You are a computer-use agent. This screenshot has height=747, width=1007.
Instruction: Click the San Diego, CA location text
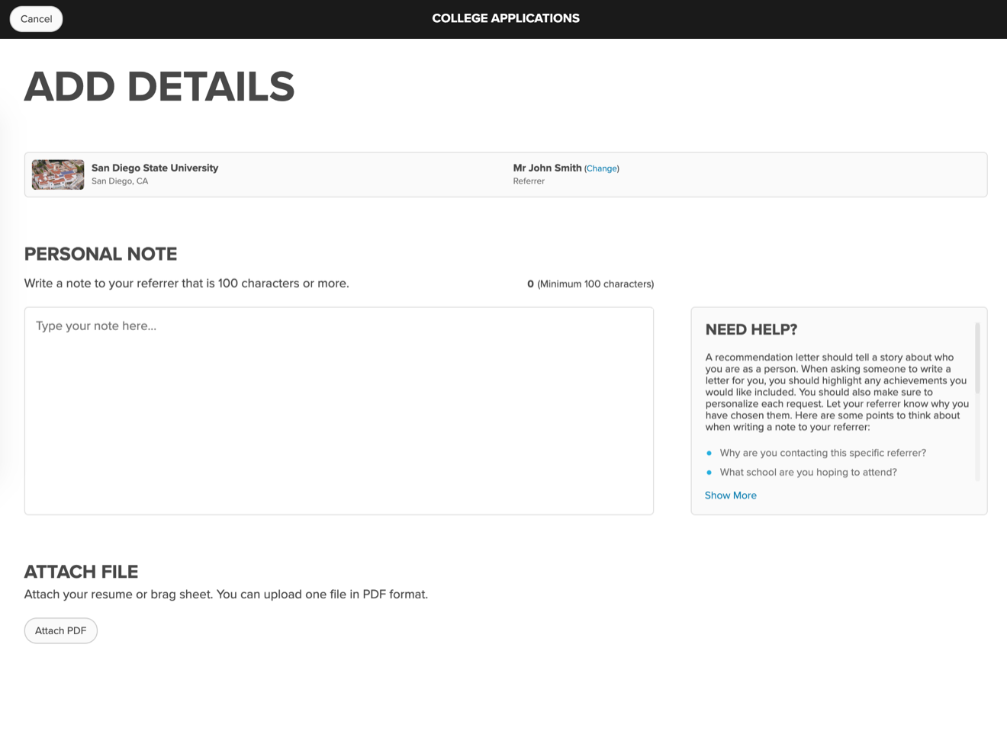(x=120, y=181)
